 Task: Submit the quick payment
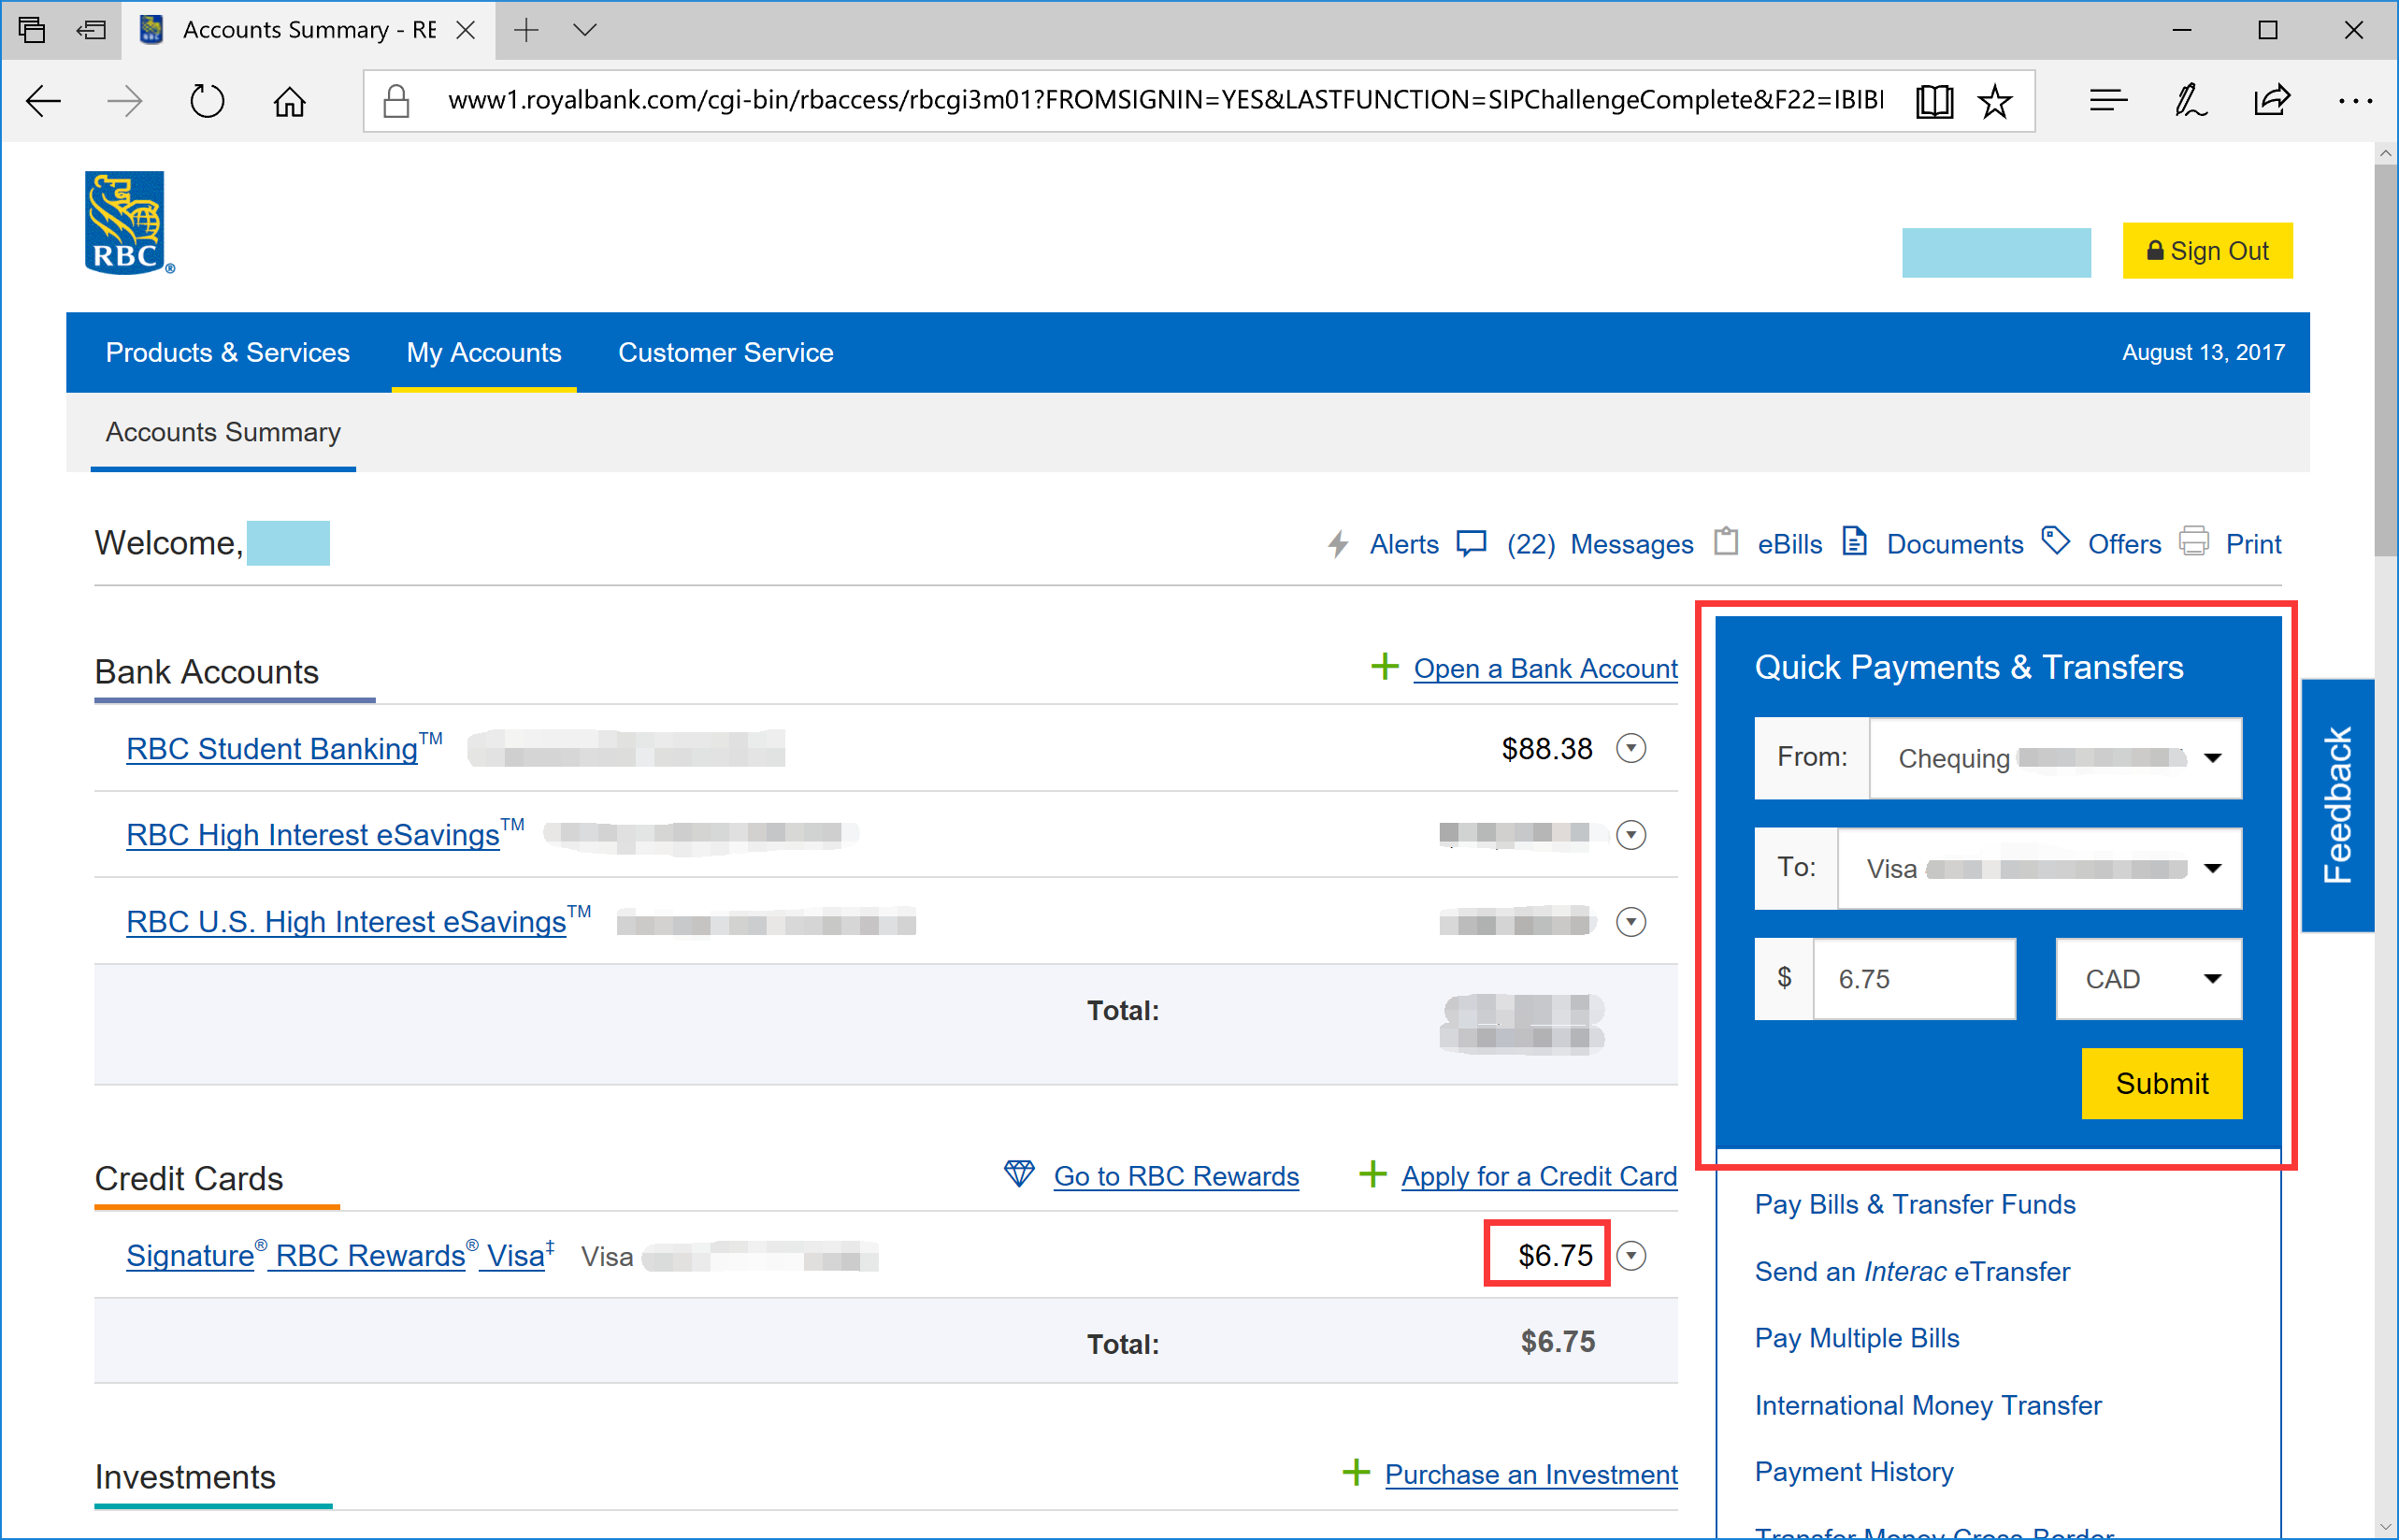click(2162, 1083)
